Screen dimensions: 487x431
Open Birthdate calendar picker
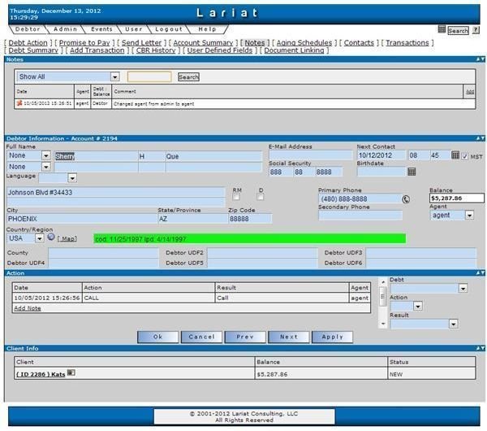[412, 172]
